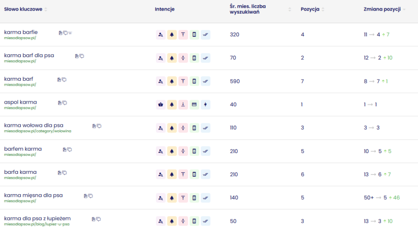Image resolution: width=418 pixels, height=231 pixels.
Task: Sort by Zmiana pozycji column arrow
Action: click(x=404, y=9)
